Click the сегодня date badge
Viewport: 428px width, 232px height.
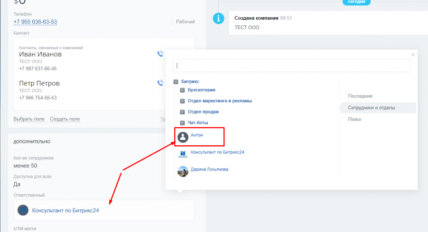pos(357,2)
